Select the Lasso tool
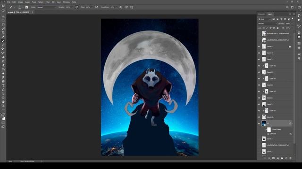The height and width of the screenshot is (169, 302). [3, 24]
